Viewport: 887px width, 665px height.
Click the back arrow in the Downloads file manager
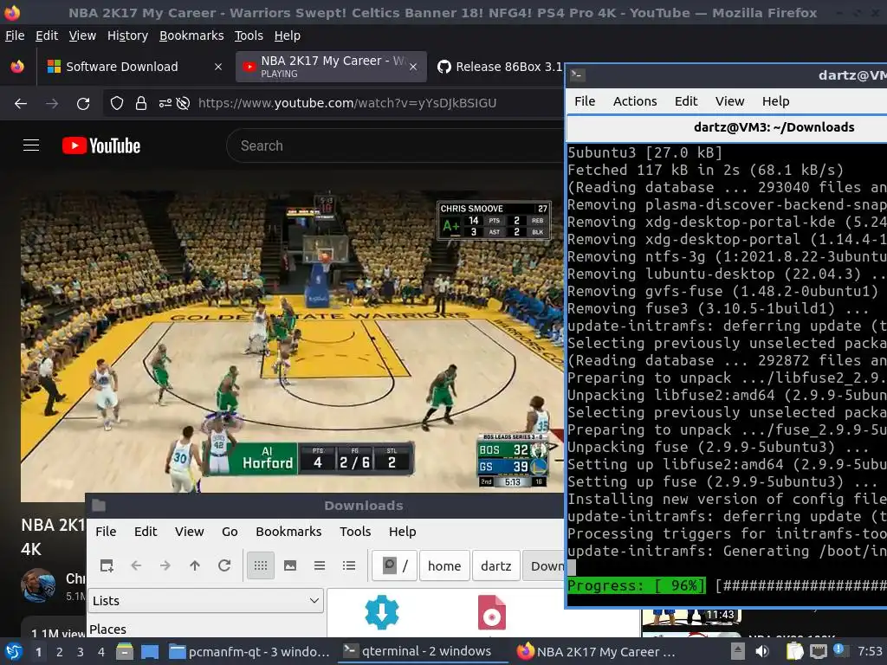pyautogui.click(x=136, y=565)
